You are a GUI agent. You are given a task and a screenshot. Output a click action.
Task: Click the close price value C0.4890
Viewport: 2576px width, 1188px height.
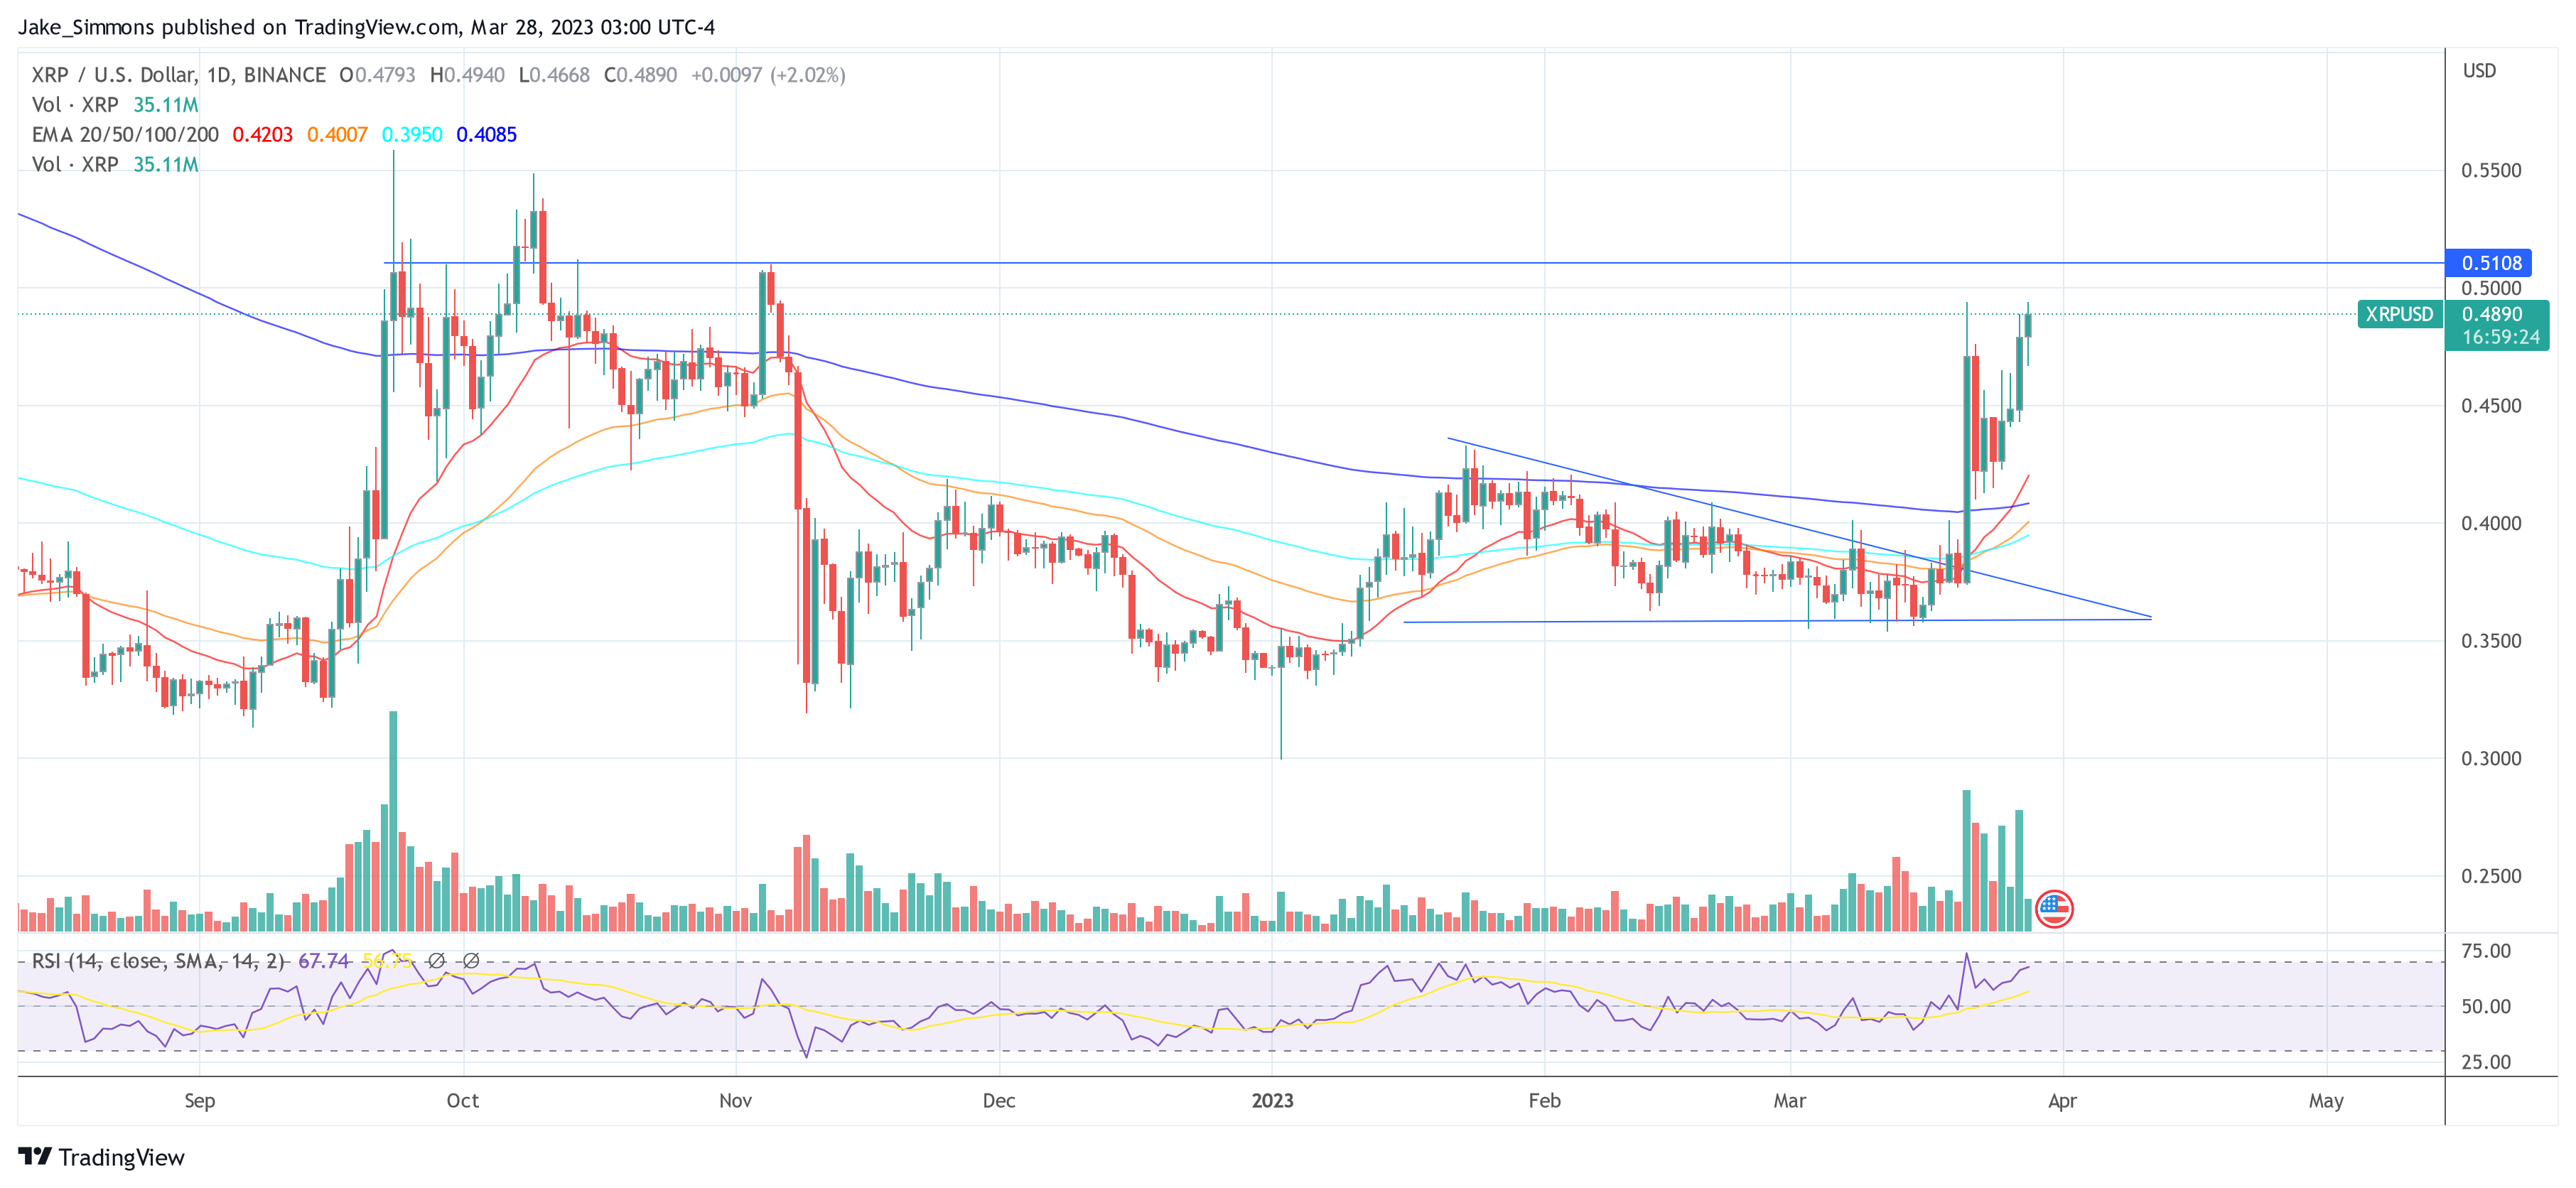point(640,75)
